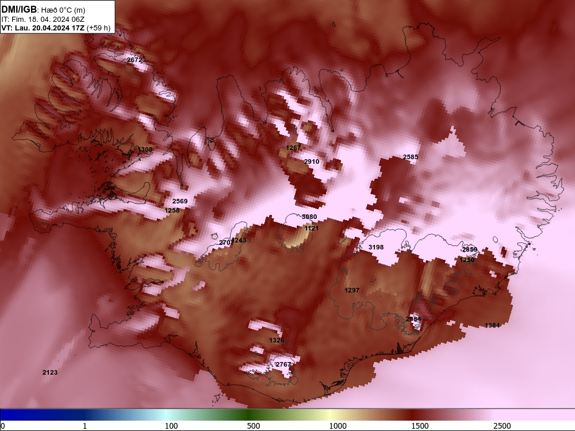Click the '1000' legend tick label
The width and height of the screenshot is (575, 431).
338,426
